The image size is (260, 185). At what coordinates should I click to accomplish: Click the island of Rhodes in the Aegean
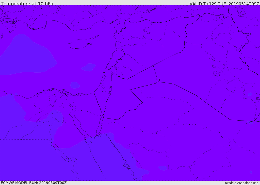click(x=12, y=29)
